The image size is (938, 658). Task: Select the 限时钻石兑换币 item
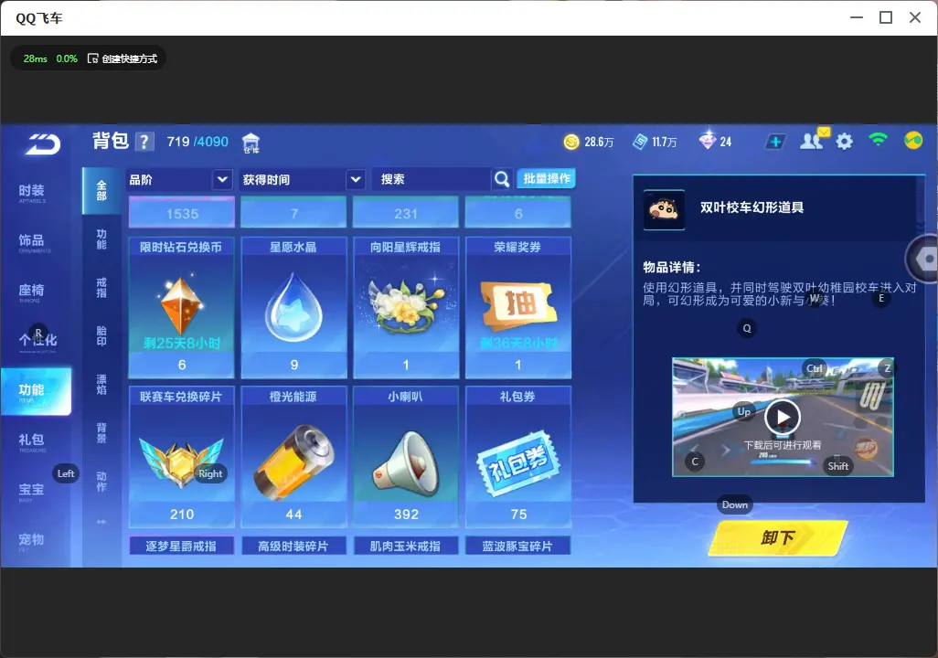[181, 307]
